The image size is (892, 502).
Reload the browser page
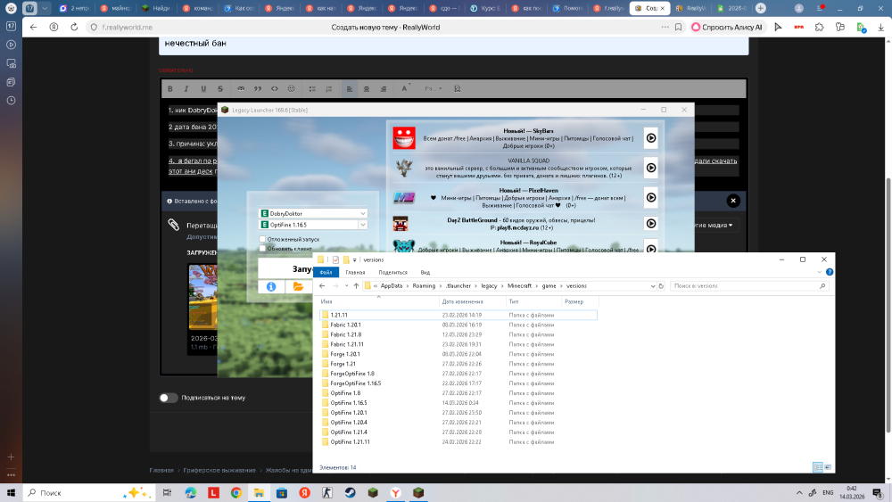(74, 27)
